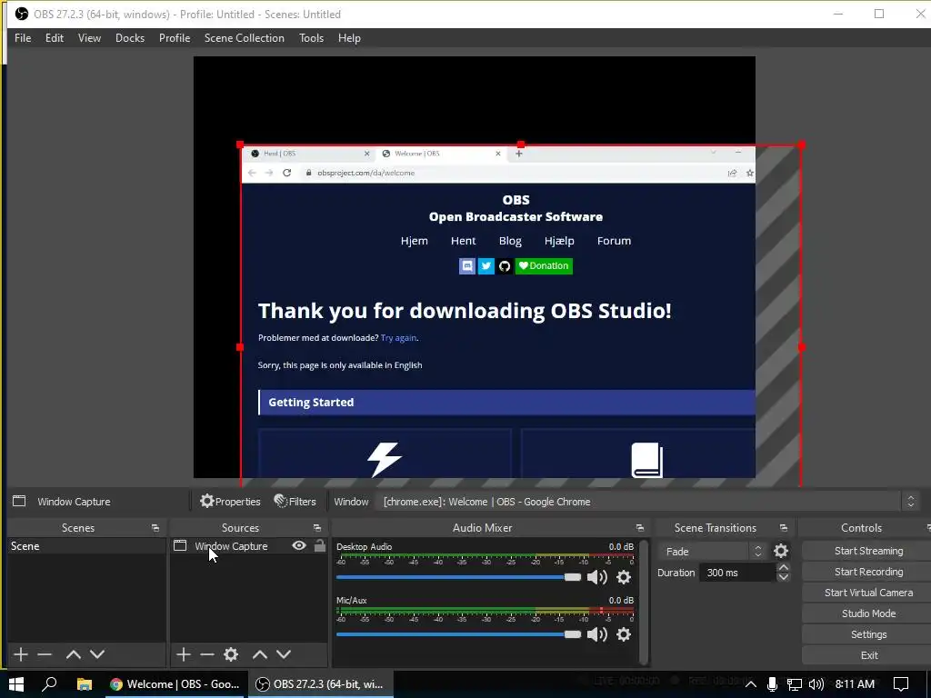
Task: Pop out the Sources dock
Action: pos(317,528)
